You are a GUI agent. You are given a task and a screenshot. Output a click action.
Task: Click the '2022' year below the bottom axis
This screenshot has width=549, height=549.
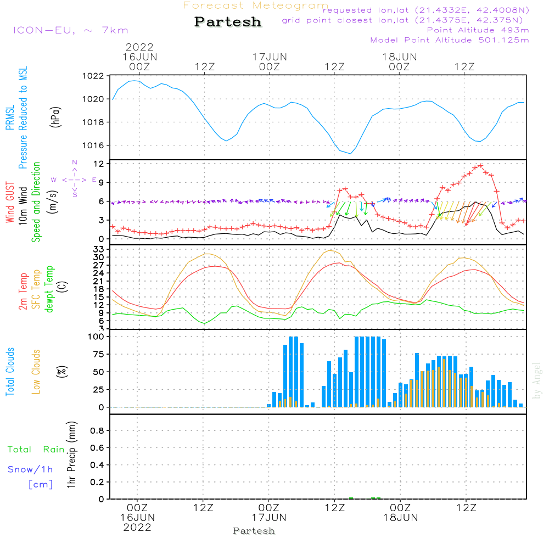click(137, 527)
